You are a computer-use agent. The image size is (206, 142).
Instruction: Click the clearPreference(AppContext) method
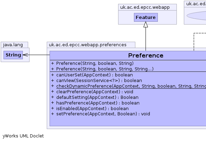point(95,92)
